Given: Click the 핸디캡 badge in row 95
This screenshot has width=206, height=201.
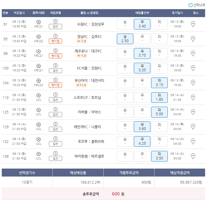Looking at the screenshot, I should [55, 41].
